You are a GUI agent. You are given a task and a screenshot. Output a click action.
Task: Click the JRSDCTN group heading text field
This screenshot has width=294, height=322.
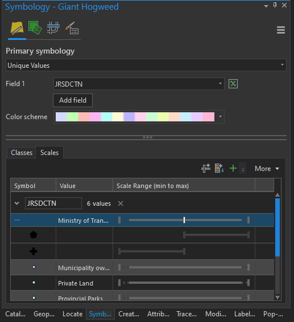(53, 203)
